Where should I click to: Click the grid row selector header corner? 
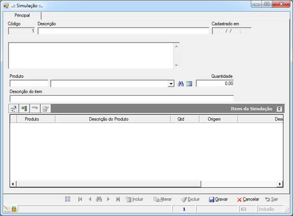(13, 119)
